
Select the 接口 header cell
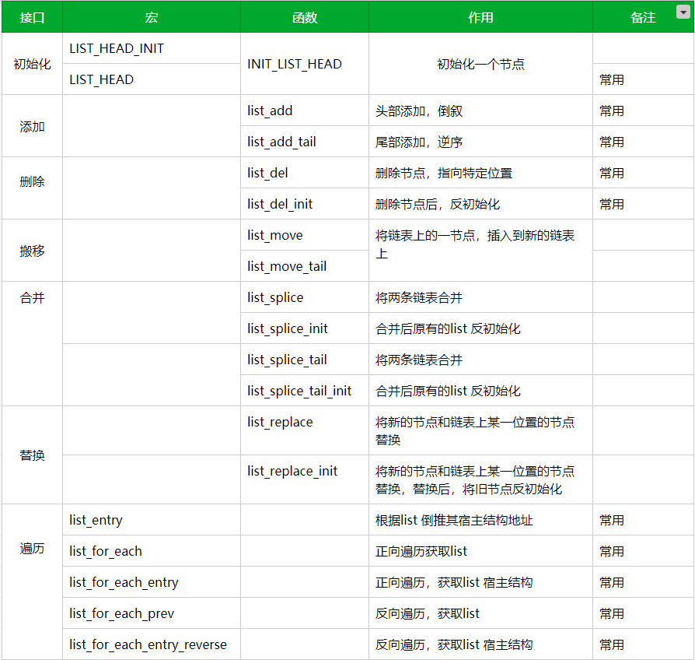point(32,17)
